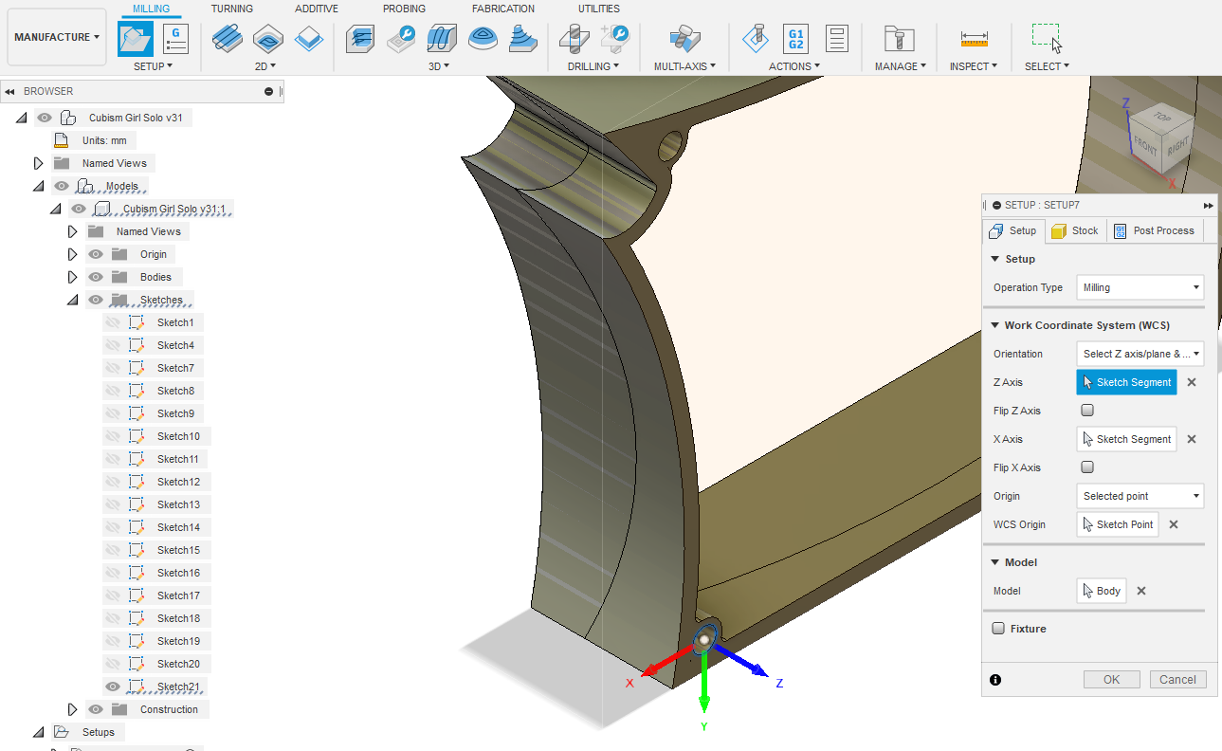Viewport: 1222px width, 751px height.
Task: Click the Select tool icon
Action: [1047, 38]
